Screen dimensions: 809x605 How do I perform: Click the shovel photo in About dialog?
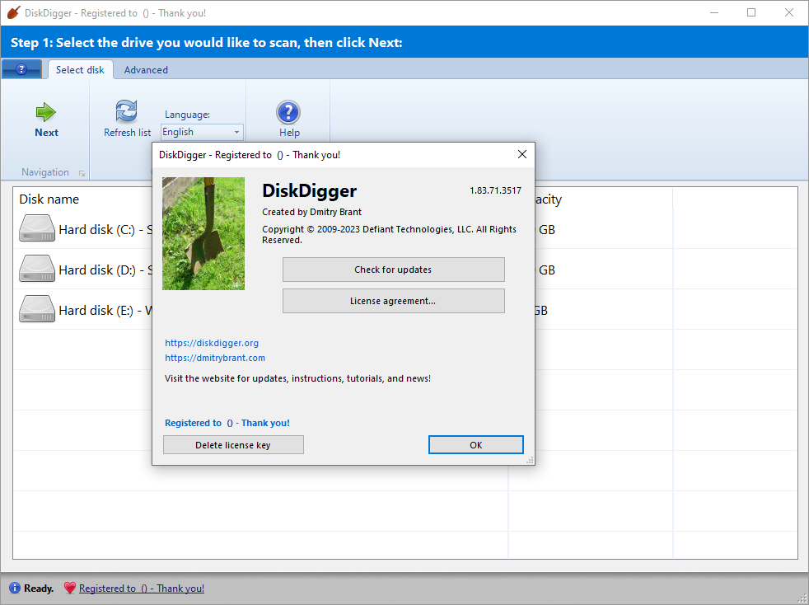[203, 233]
